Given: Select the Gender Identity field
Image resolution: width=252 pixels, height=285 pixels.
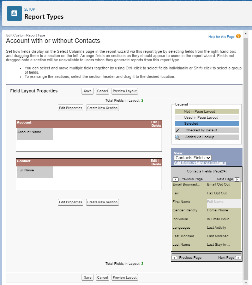Looking at the screenshot, I should (x=189, y=212).
